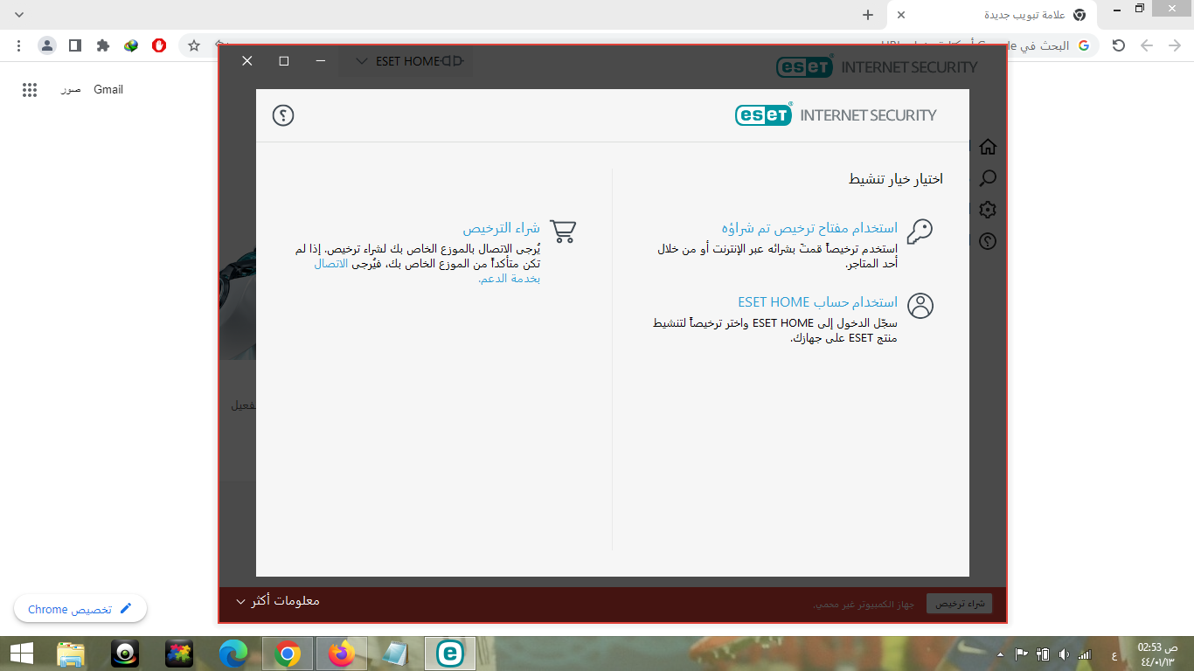The height and width of the screenshot is (671, 1194).
Task: Open the eye-icon app on the taskbar
Action: 125,654
